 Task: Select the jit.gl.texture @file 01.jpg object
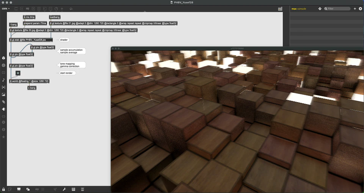[113, 23]
